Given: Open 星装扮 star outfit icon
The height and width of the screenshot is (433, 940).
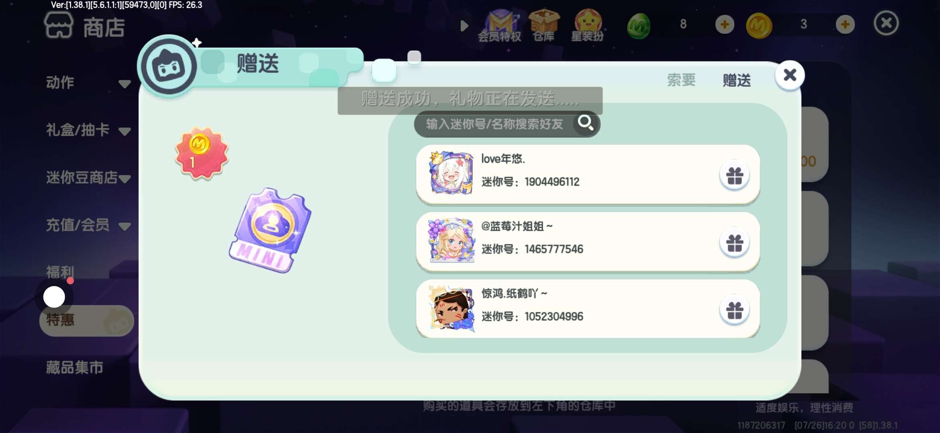Looking at the screenshot, I should 587,26.
